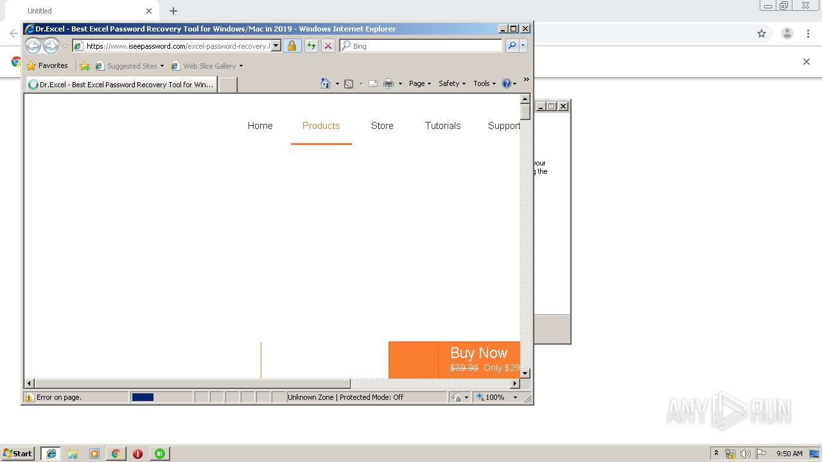
Task: Open the Help question mark menu
Action: 509,83
